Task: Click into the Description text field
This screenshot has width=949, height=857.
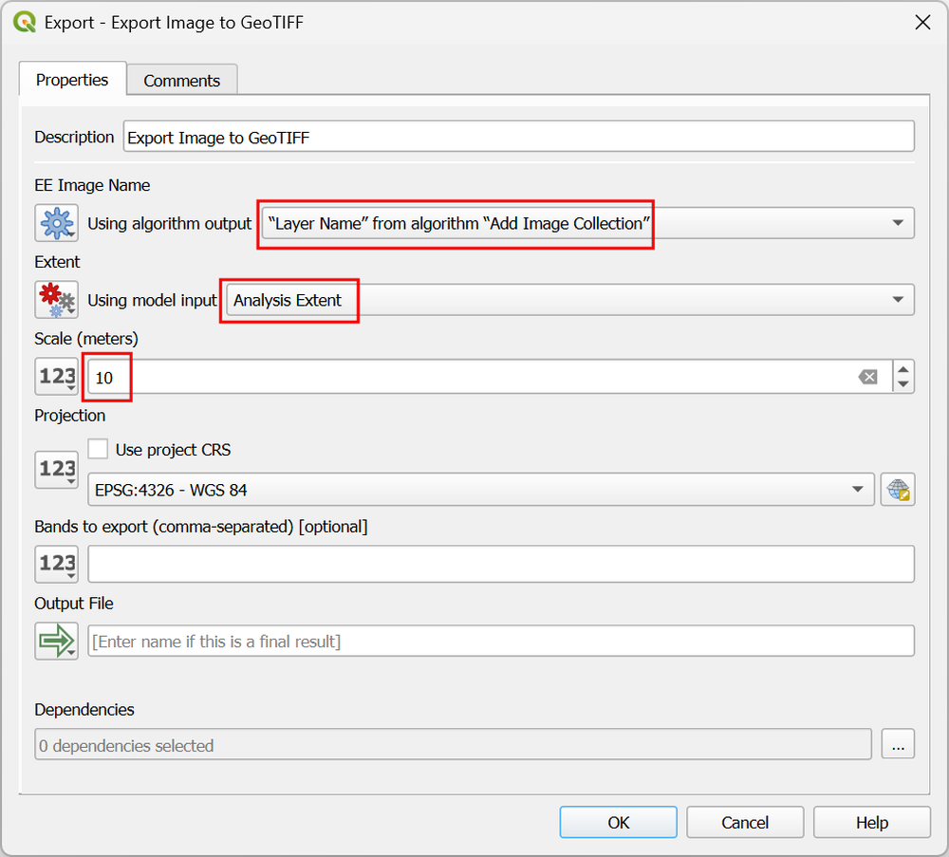Action: point(519,137)
